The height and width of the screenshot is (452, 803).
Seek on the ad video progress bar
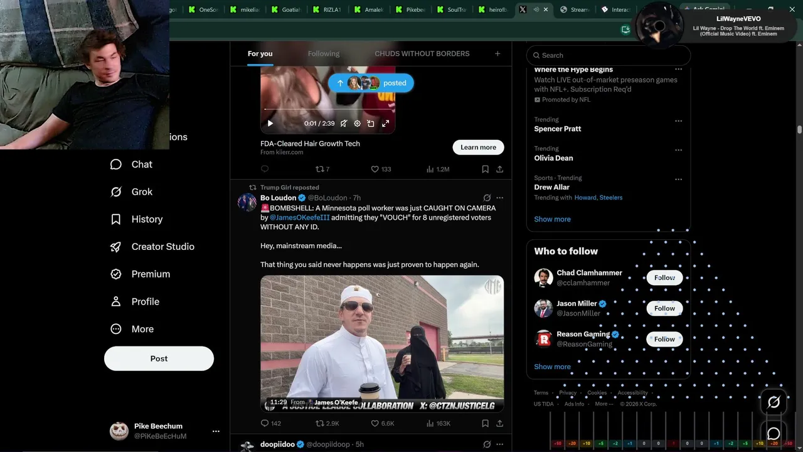327,110
